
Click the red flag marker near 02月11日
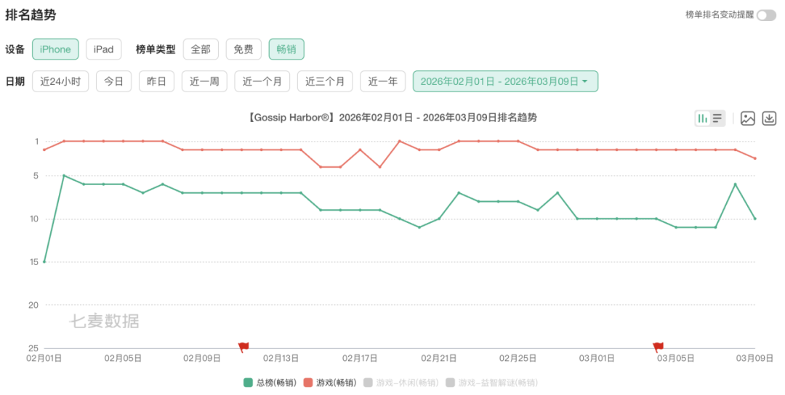(243, 347)
